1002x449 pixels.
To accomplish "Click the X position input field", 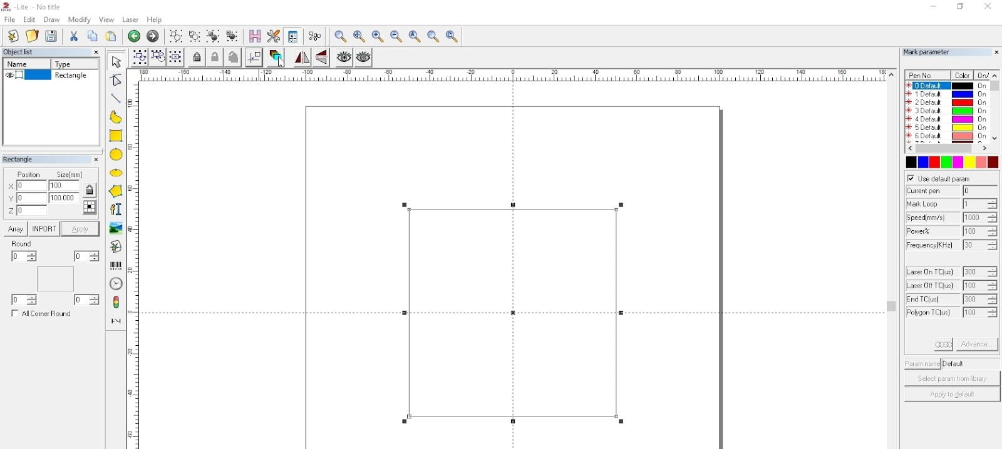I will tap(31, 186).
